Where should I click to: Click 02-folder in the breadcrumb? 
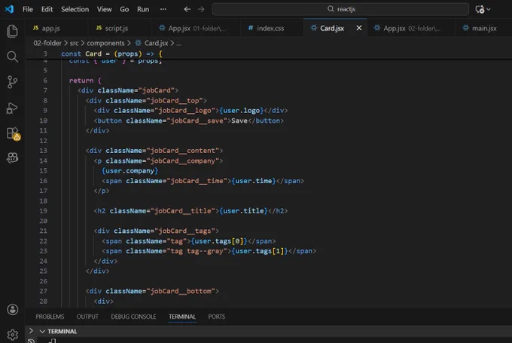coord(47,43)
